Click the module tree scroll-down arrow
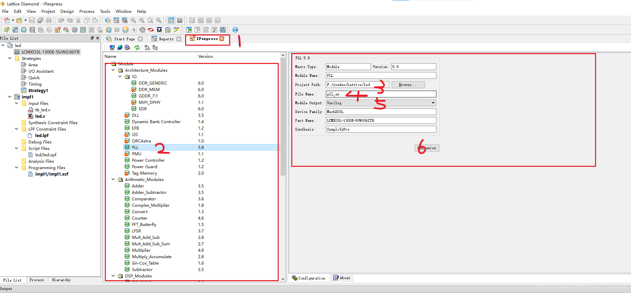The width and height of the screenshot is (631, 293). (x=283, y=279)
